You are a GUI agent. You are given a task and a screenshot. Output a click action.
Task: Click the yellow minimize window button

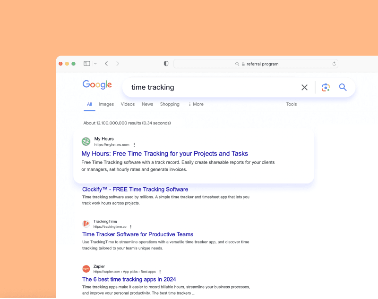[x=67, y=64]
